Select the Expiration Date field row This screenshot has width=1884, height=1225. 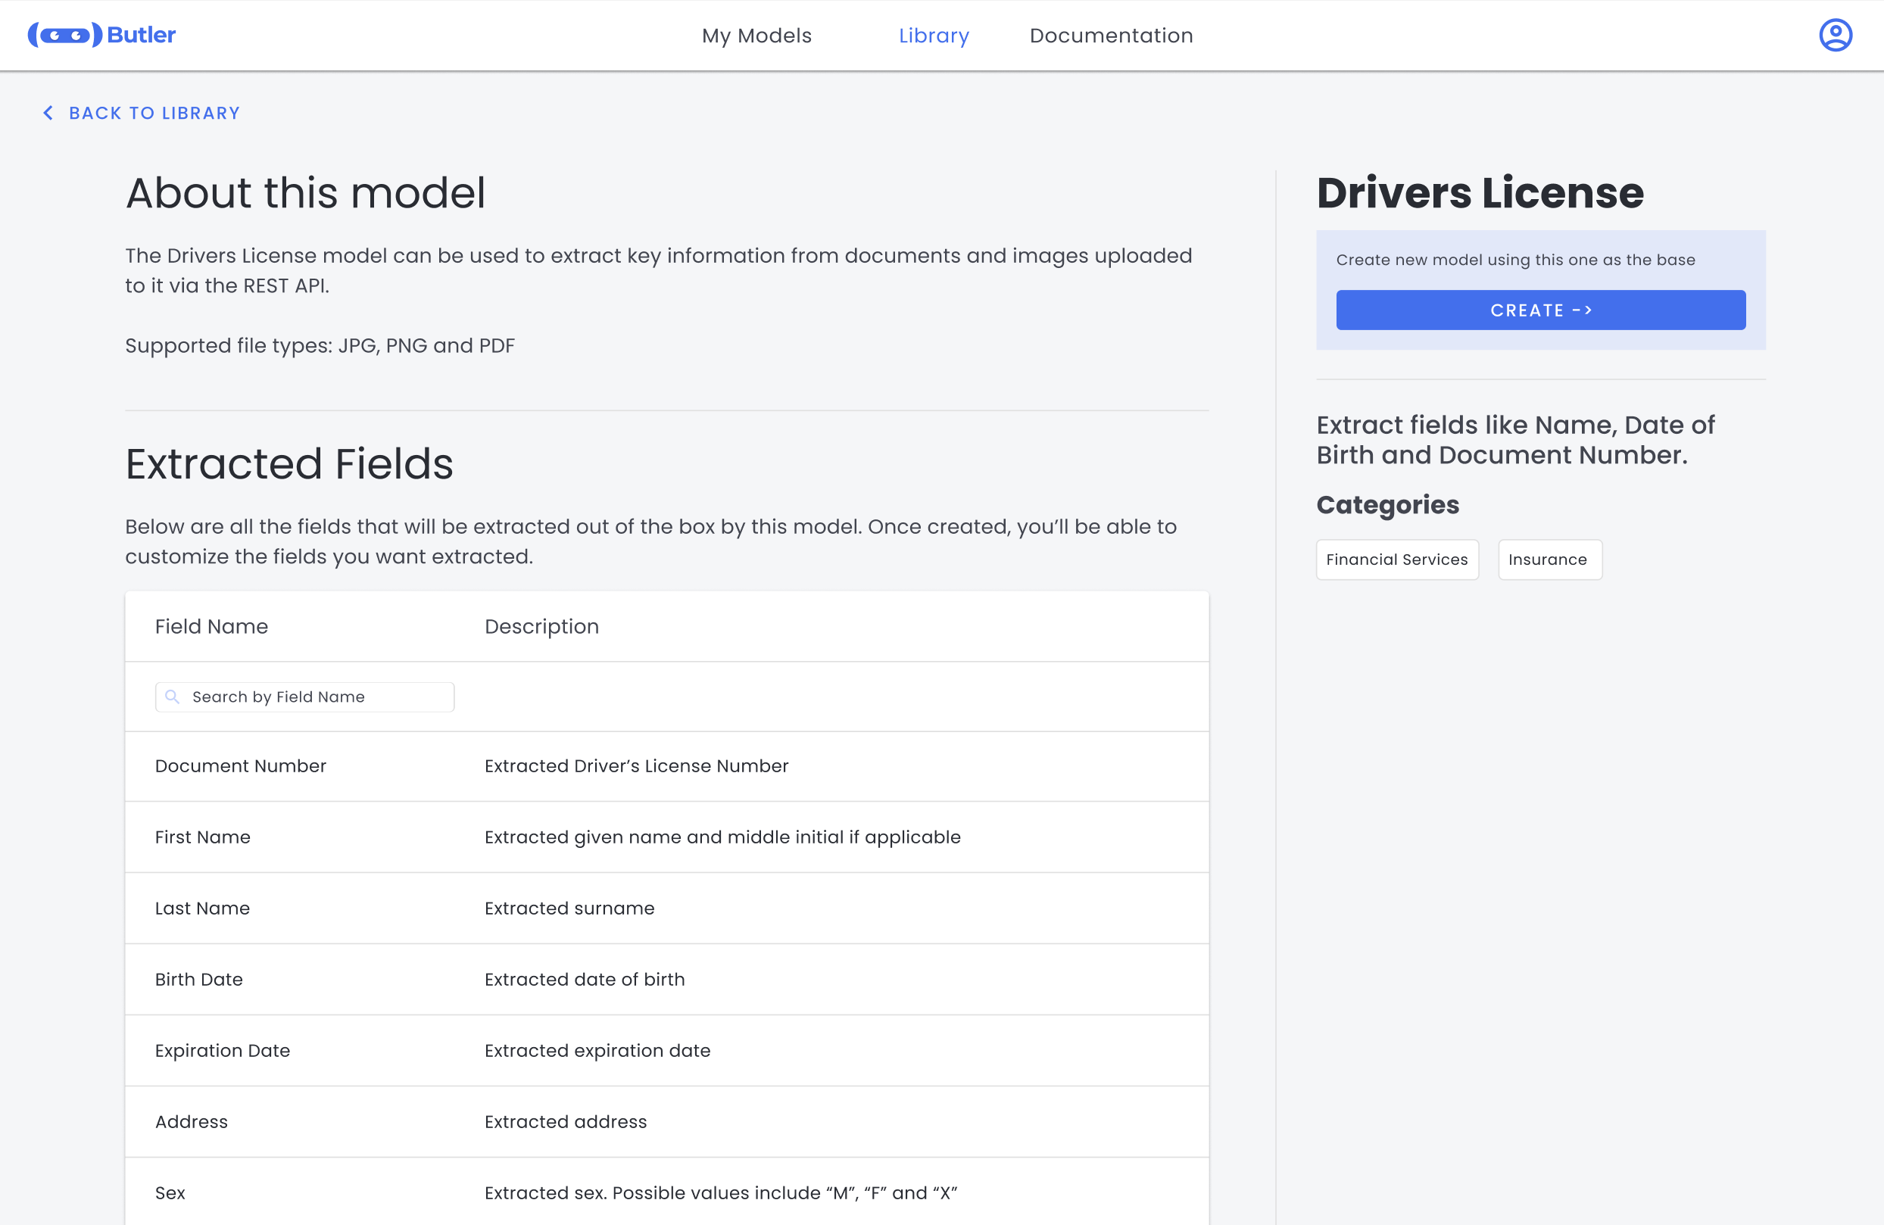pos(666,1050)
